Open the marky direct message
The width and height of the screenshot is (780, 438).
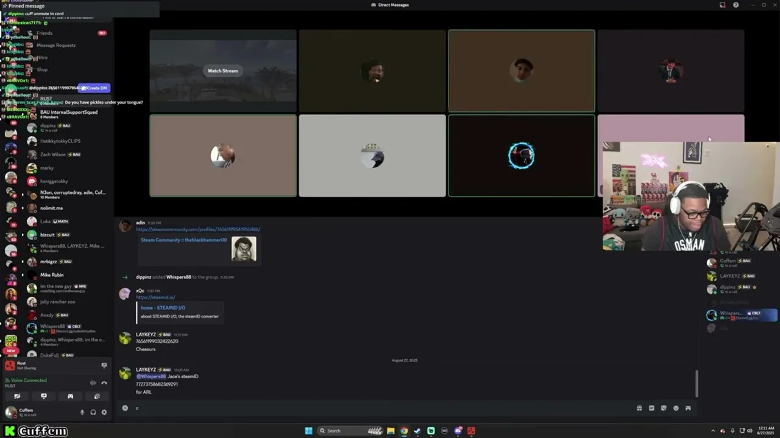click(68, 168)
